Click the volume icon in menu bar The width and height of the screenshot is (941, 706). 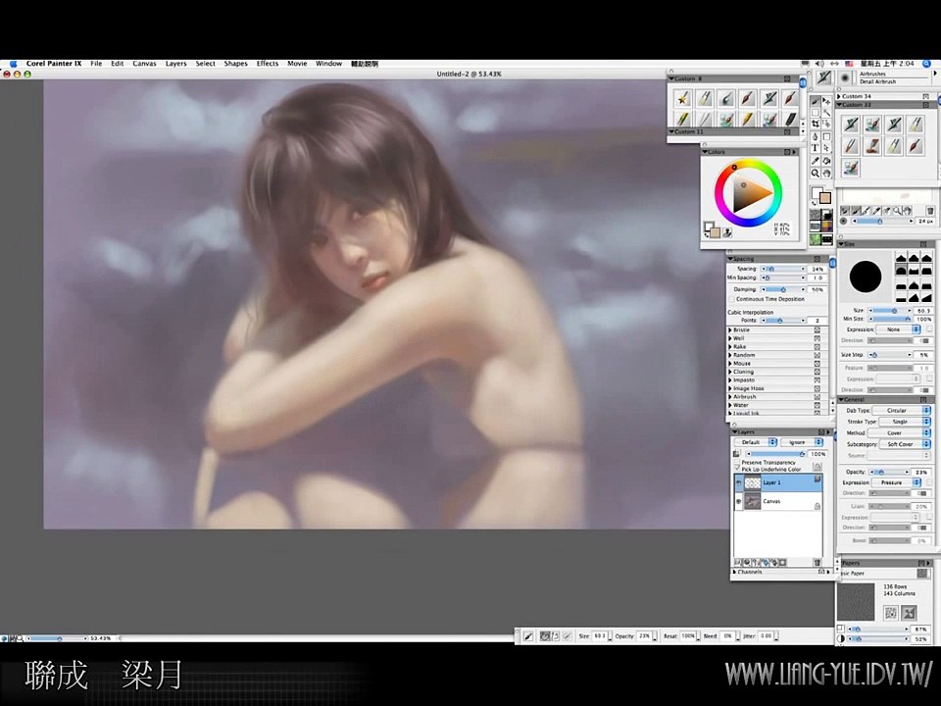[x=820, y=63]
